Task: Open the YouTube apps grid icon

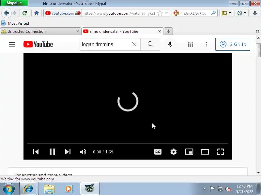Action: coord(191,44)
